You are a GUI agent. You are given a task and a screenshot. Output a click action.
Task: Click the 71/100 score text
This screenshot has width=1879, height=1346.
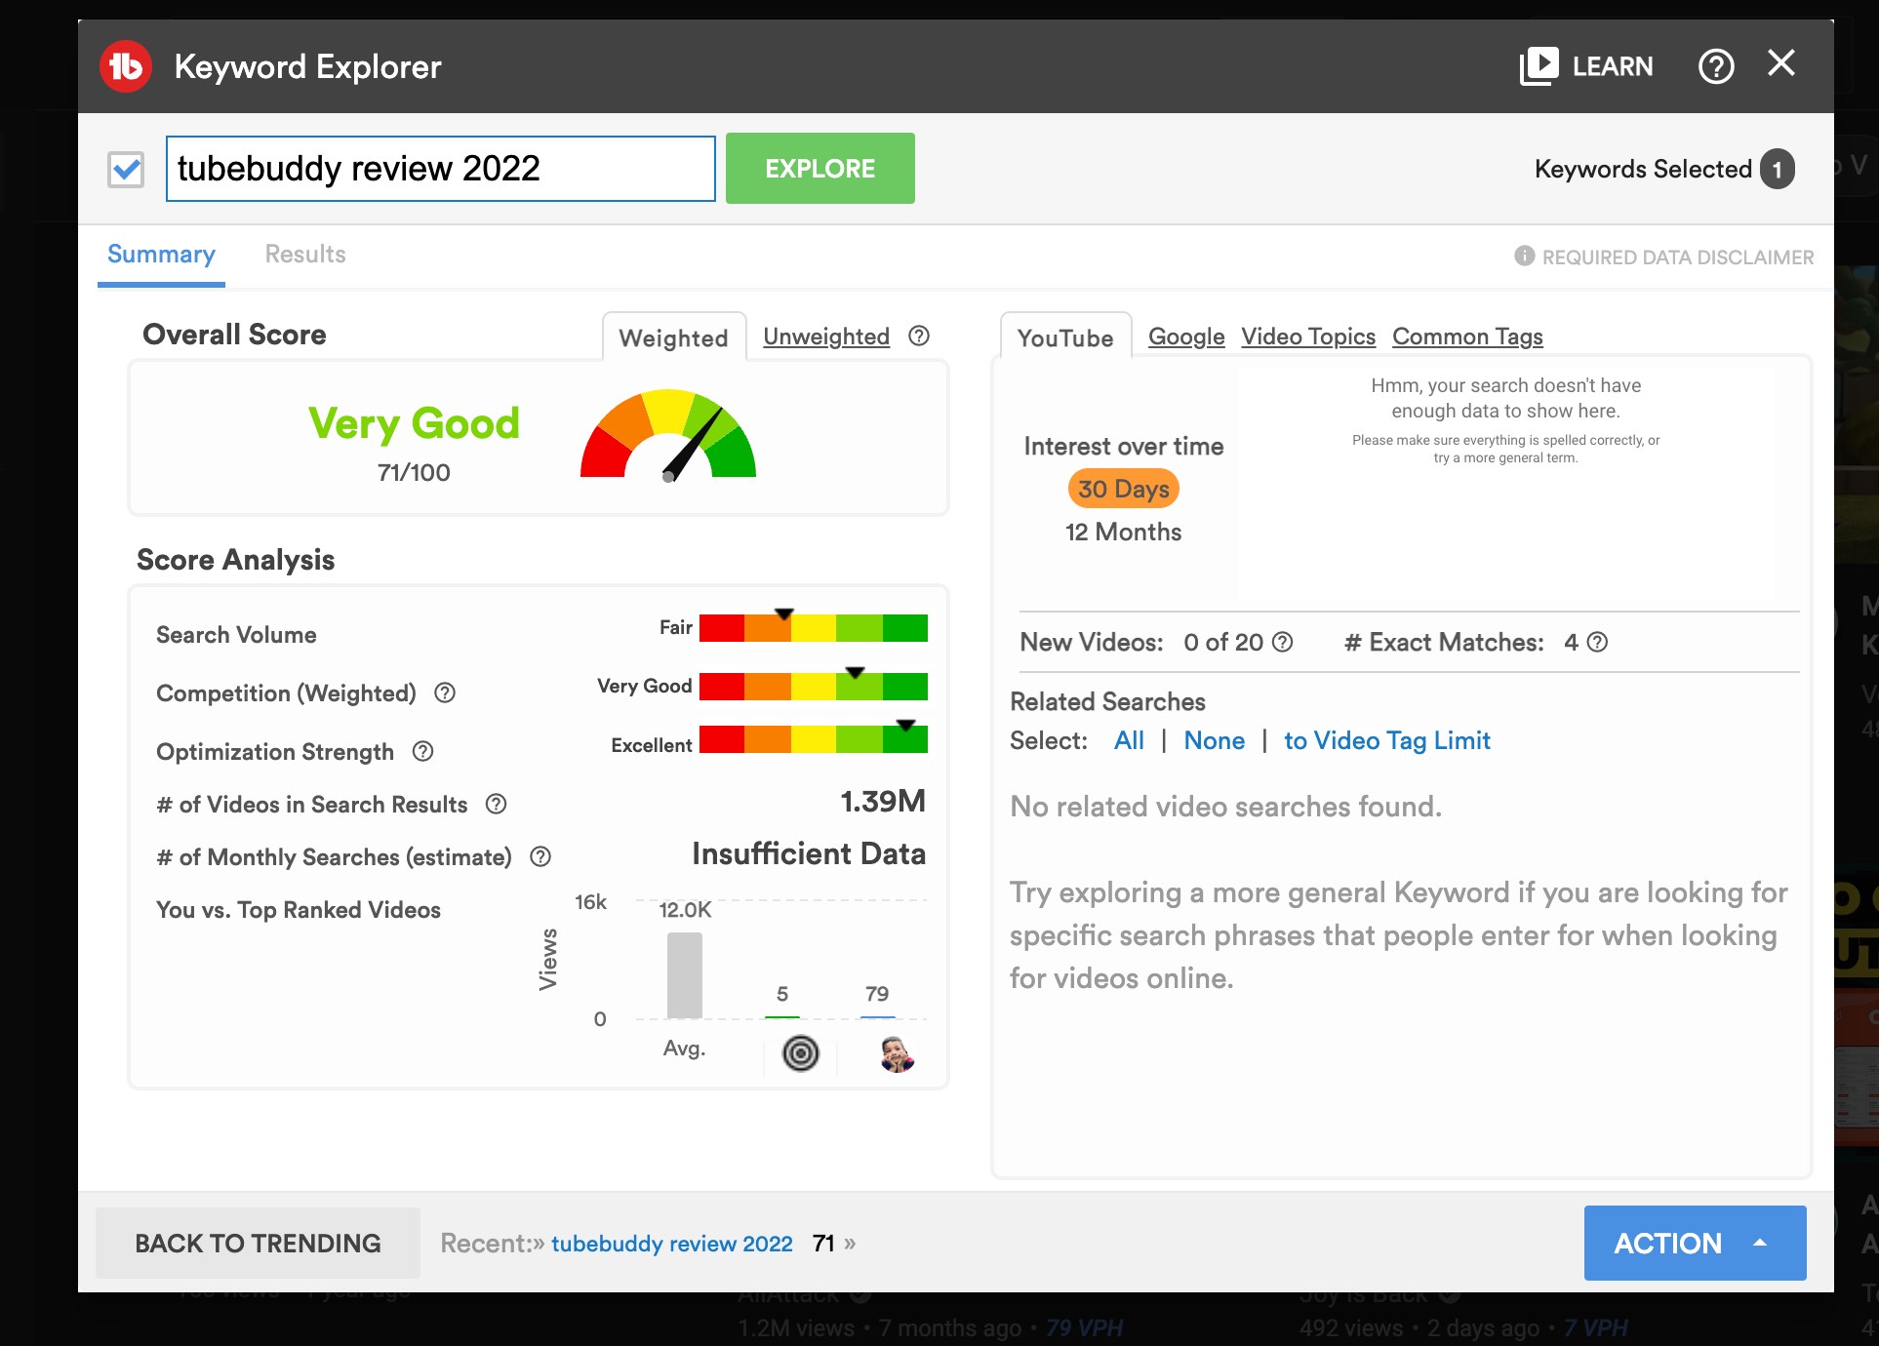pos(414,473)
